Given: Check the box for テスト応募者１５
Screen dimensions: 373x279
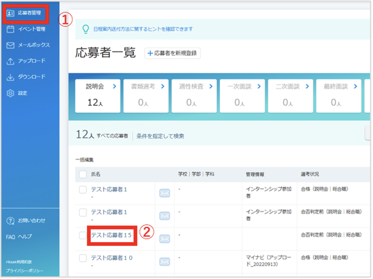Looking at the screenshot, I should click(x=83, y=235).
